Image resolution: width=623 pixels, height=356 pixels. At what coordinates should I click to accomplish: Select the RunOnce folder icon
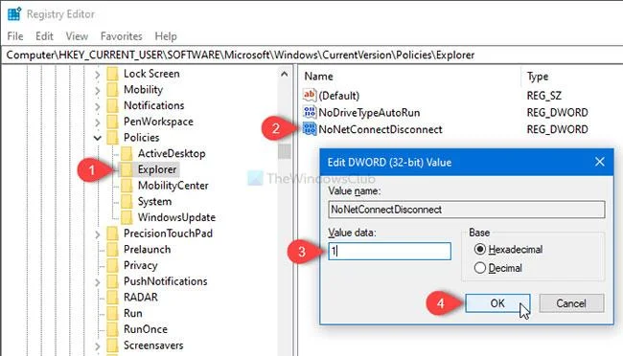click(x=113, y=329)
